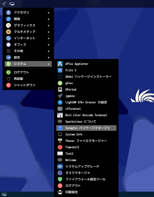Click the Tint2 settings icon

pyautogui.click(x=60, y=154)
